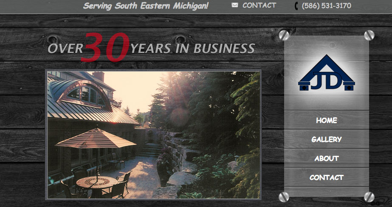This screenshot has width=392, height=207.
Task: Click the 'Serving South Eastern Michigan!' tagline
Action: click(x=146, y=6)
